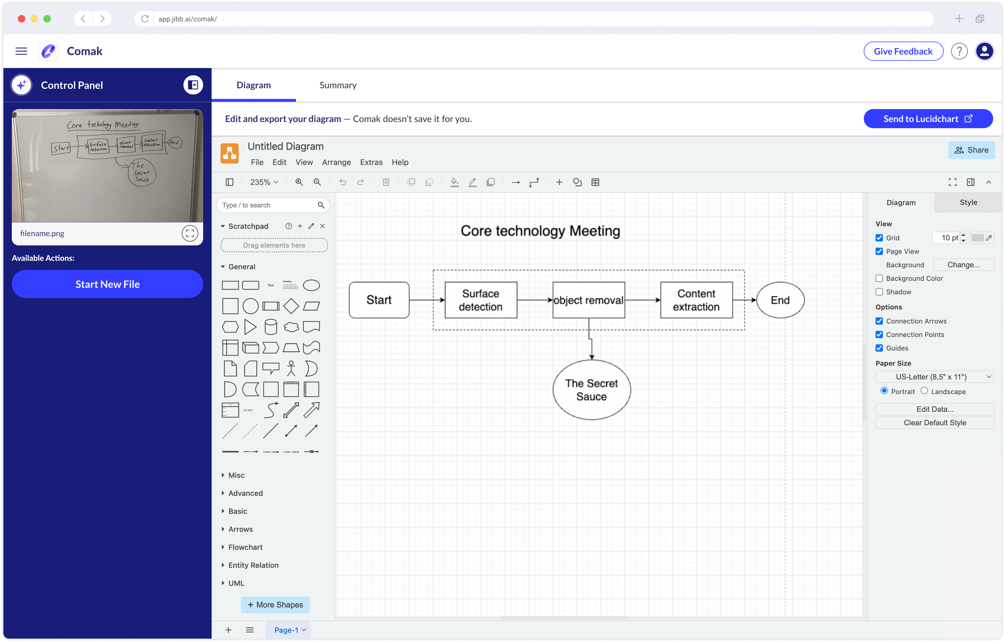Switch to the Summary tab

click(338, 85)
